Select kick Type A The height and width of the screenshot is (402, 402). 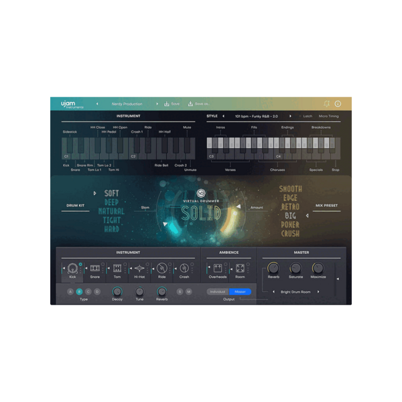coord(70,291)
